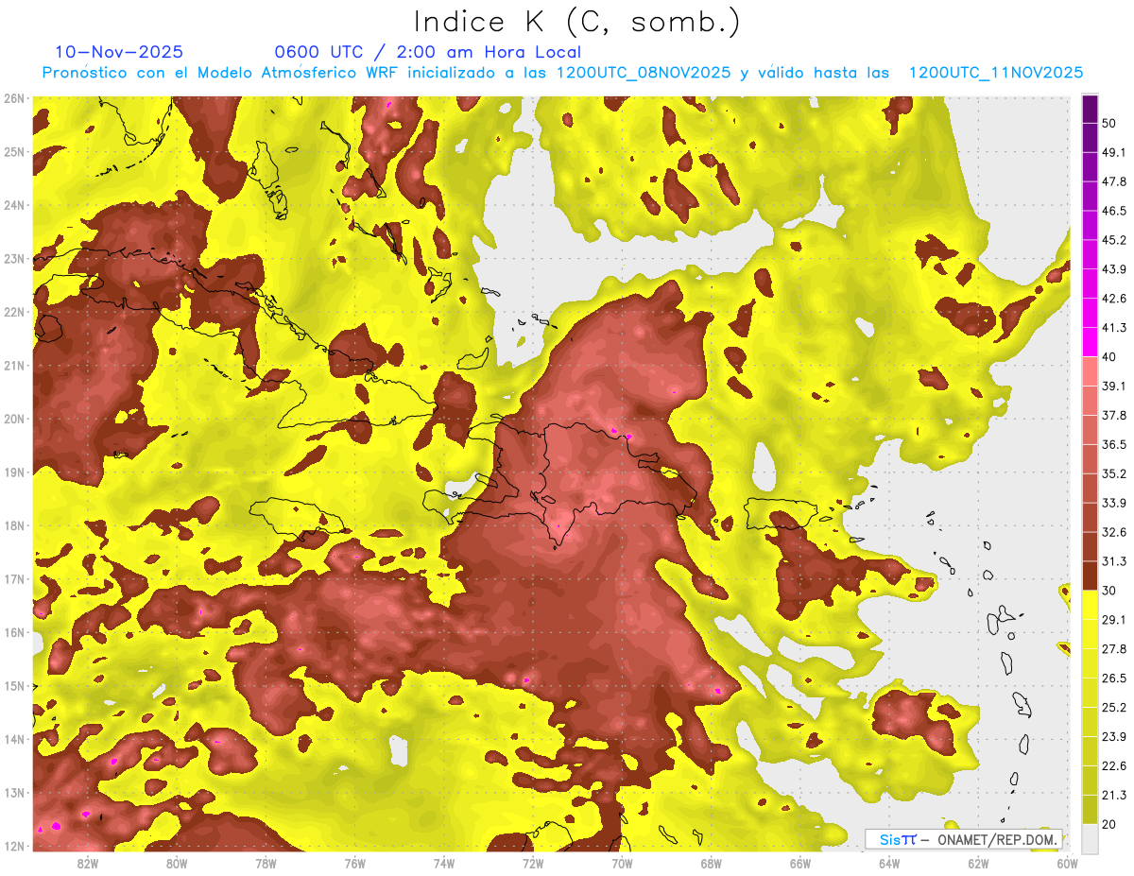This screenshot has width=1134, height=876.
Task: Click the colorbar value 42.6
Action: 1113,299
